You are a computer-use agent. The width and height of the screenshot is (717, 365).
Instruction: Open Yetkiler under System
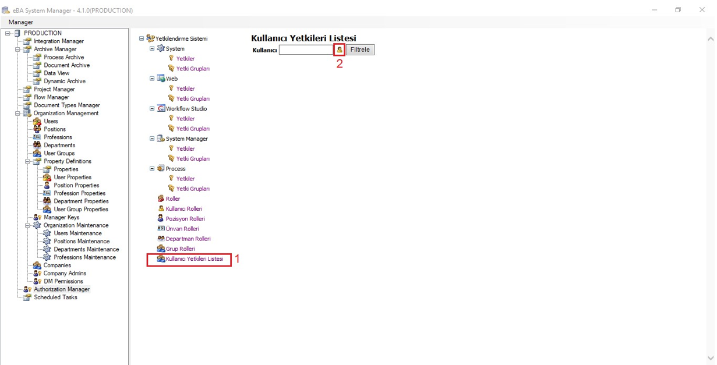(x=186, y=59)
